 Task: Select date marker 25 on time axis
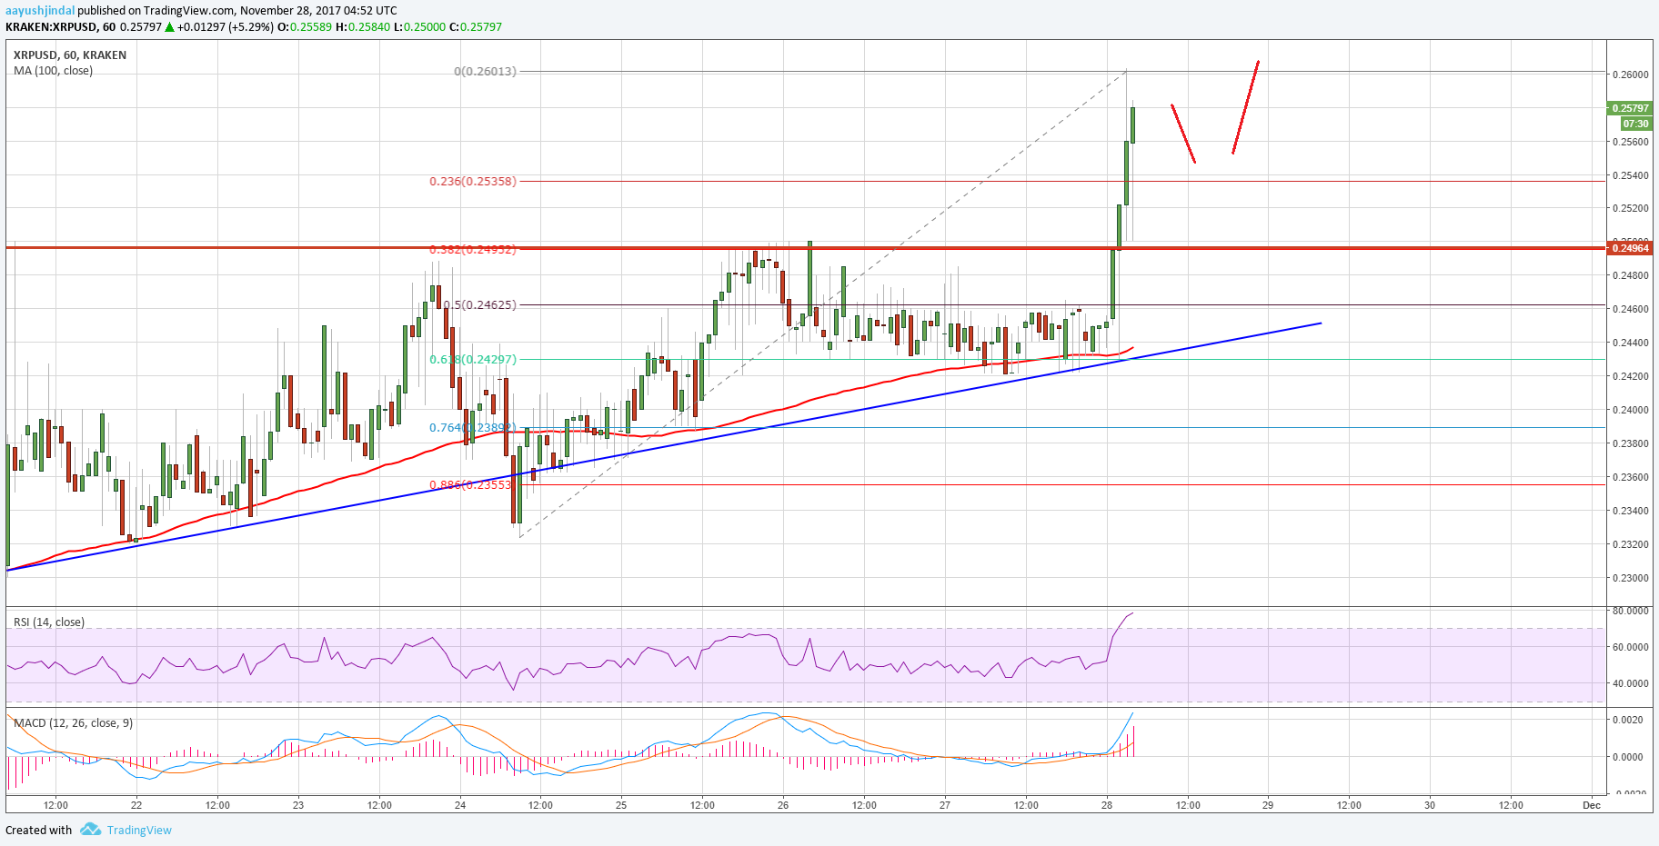(x=621, y=805)
